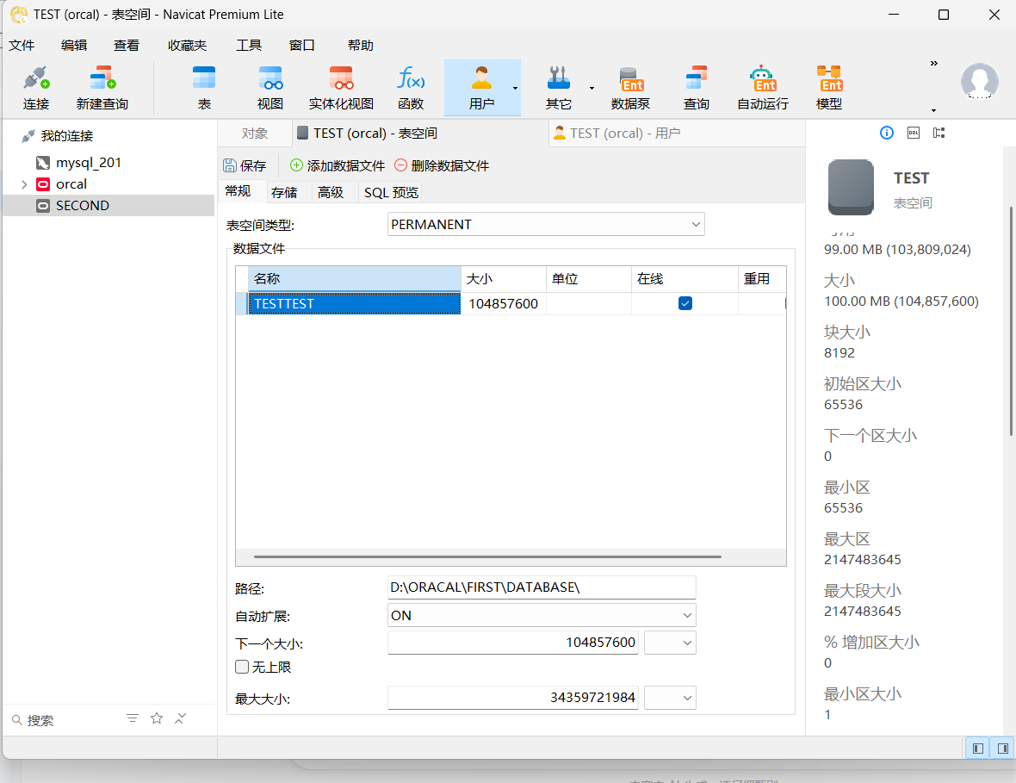Click collapse-all icon in navigation pane
This screenshot has width=1016, height=783.
(x=180, y=718)
